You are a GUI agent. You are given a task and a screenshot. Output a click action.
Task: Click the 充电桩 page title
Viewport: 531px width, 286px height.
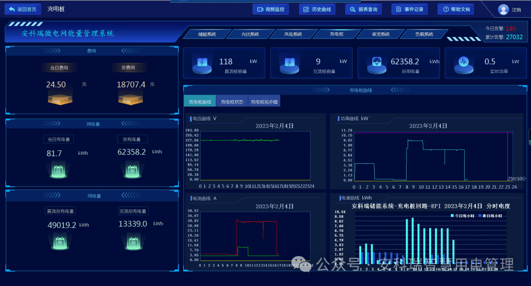56,9
